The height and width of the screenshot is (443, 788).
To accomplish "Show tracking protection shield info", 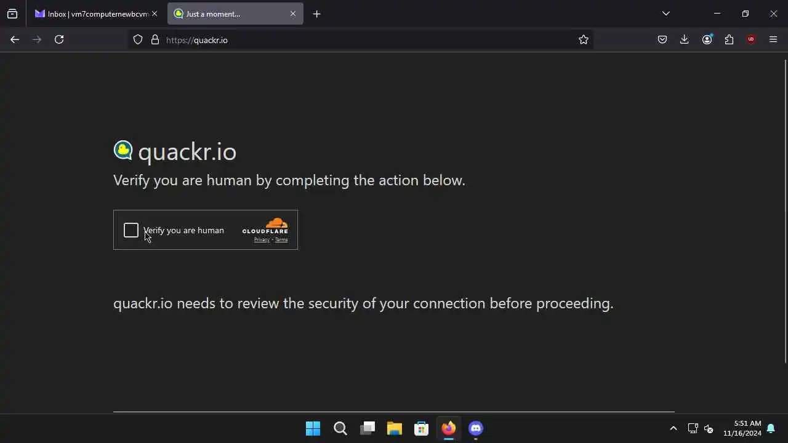I will pos(138,39).
